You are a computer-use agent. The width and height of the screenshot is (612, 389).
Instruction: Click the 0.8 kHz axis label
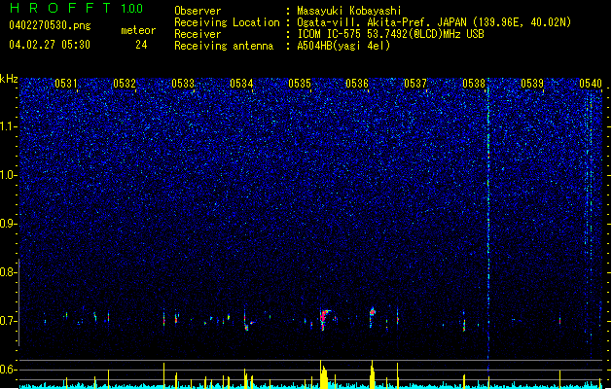click(8, 272)
